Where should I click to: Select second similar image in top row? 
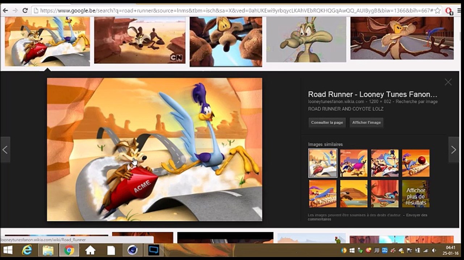pos(354,163)
